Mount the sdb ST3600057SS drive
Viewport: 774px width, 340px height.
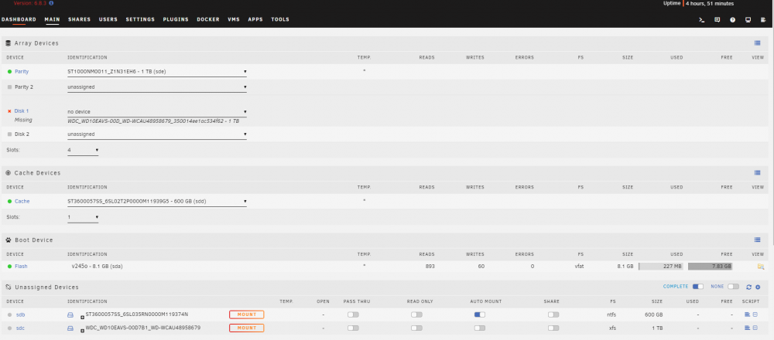pyautogui.click(x=246, y=314)
